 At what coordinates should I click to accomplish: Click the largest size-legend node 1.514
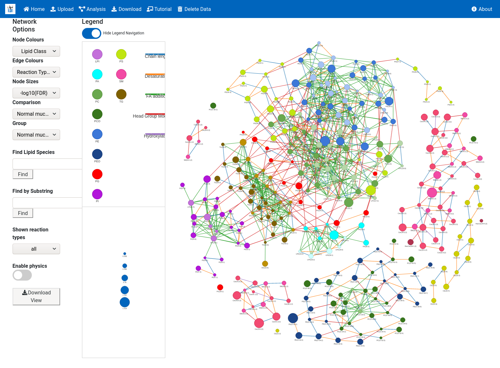click(125, 302)
